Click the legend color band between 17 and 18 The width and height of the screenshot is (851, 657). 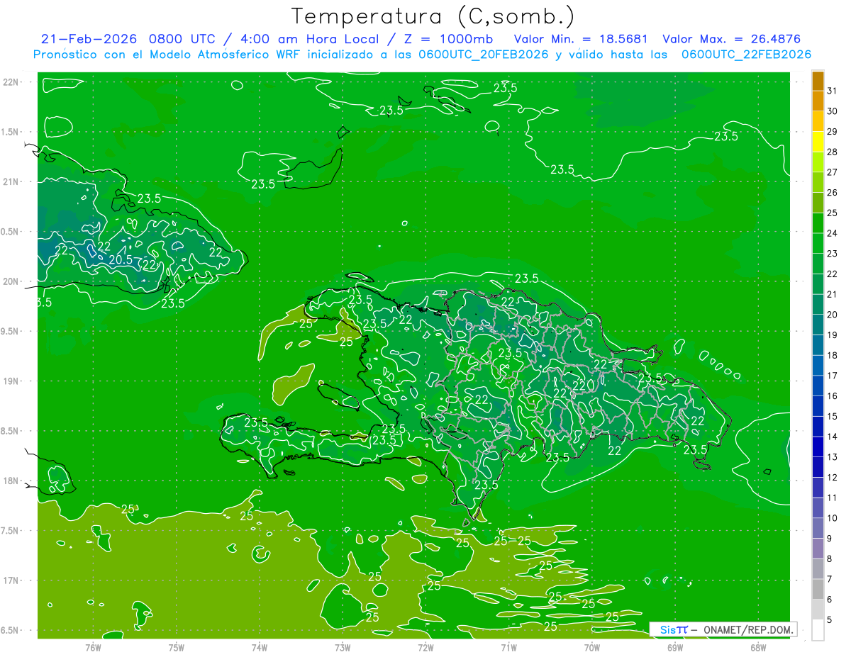818,366
